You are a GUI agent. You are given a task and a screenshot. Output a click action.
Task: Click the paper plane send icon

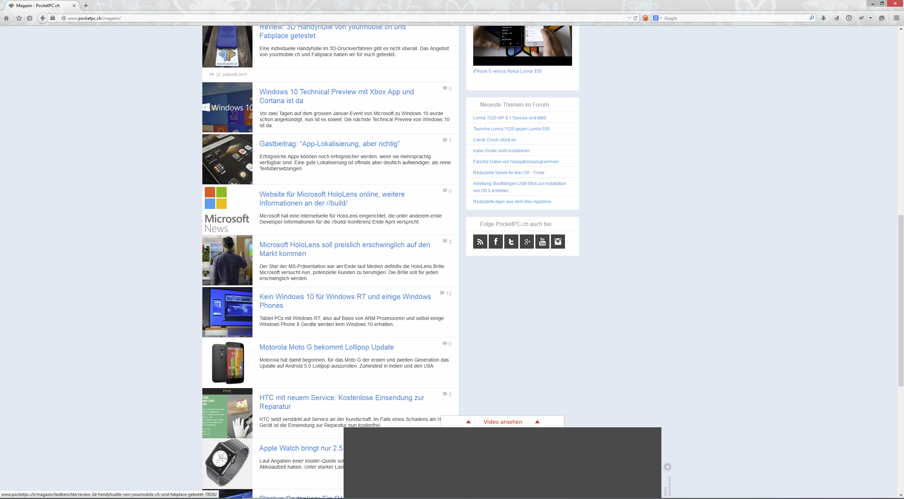click(x=836, y=18)
